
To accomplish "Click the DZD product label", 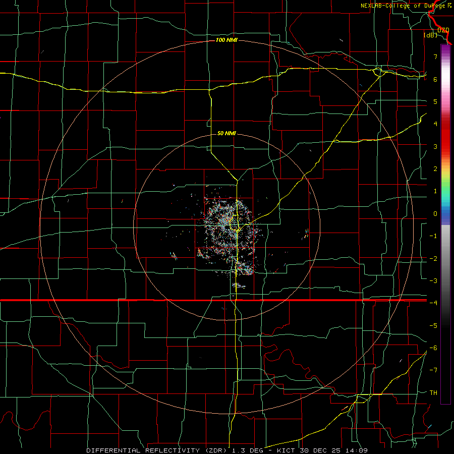I will click(443, 30).
